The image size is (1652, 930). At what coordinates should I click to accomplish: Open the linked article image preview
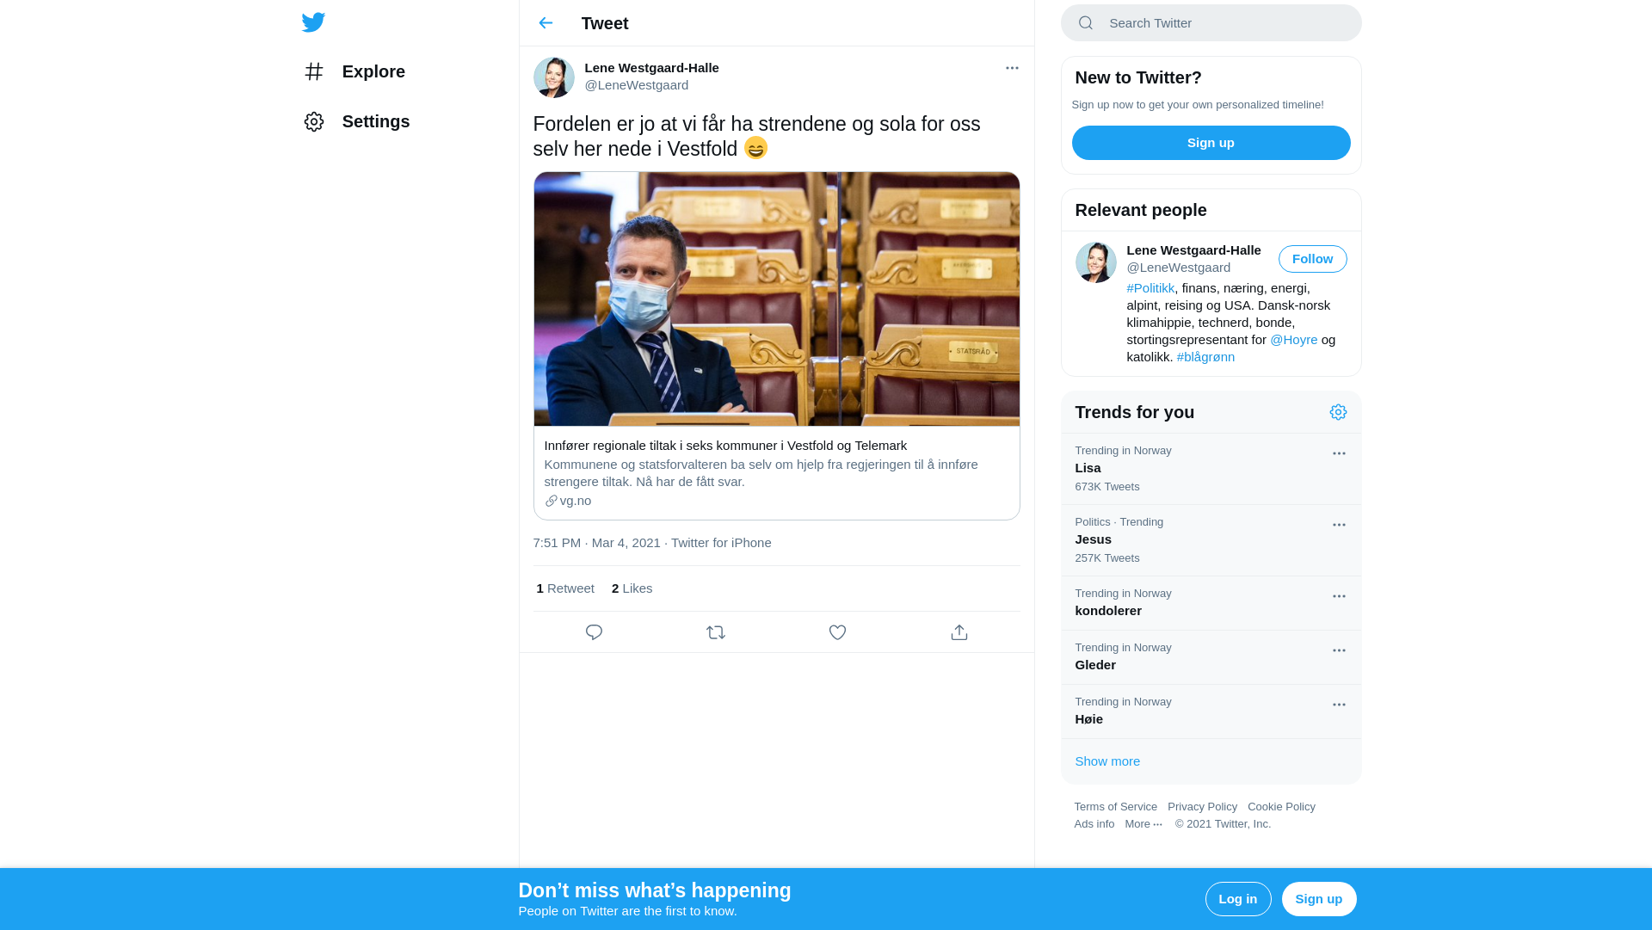point(776,299)
